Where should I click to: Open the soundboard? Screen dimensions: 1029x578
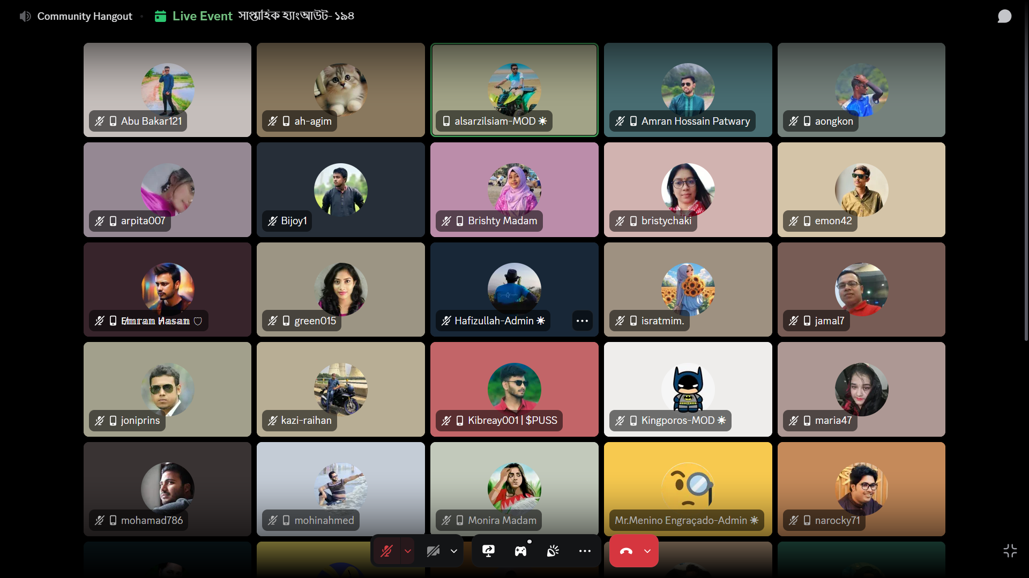click(553, 551)
